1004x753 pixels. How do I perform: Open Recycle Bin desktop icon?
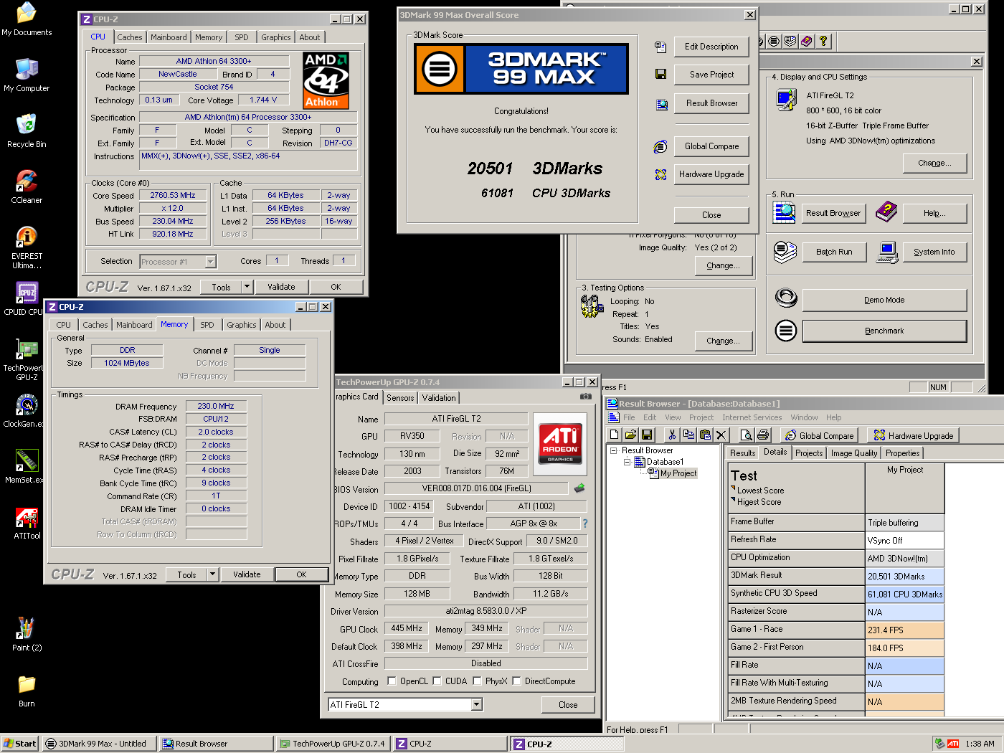click(27, 131)
